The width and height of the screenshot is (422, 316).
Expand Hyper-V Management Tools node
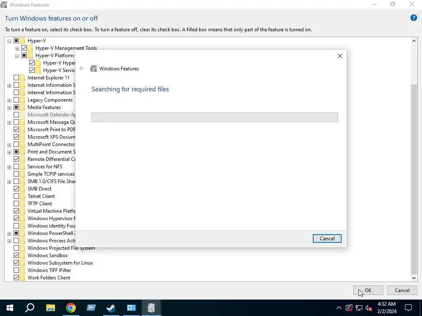pos(17,49)
